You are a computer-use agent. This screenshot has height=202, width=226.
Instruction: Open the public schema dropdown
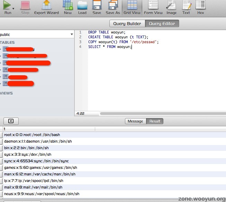(72, 35)
